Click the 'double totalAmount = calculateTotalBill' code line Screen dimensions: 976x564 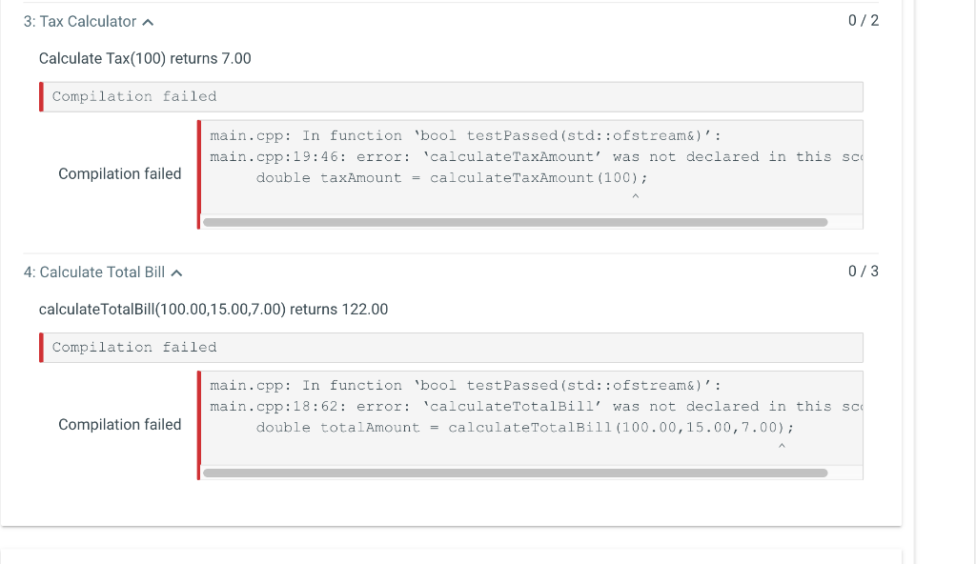[x=525, y=428]
